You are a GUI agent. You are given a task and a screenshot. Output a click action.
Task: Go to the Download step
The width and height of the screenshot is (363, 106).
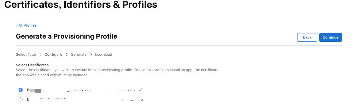pos(104,54)
